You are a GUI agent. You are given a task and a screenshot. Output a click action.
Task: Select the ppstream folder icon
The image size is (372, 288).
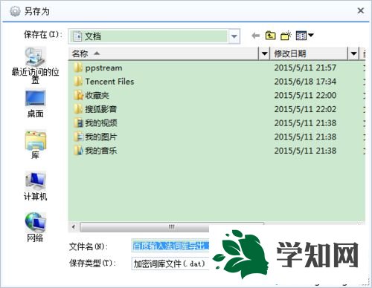click(78, 68)
